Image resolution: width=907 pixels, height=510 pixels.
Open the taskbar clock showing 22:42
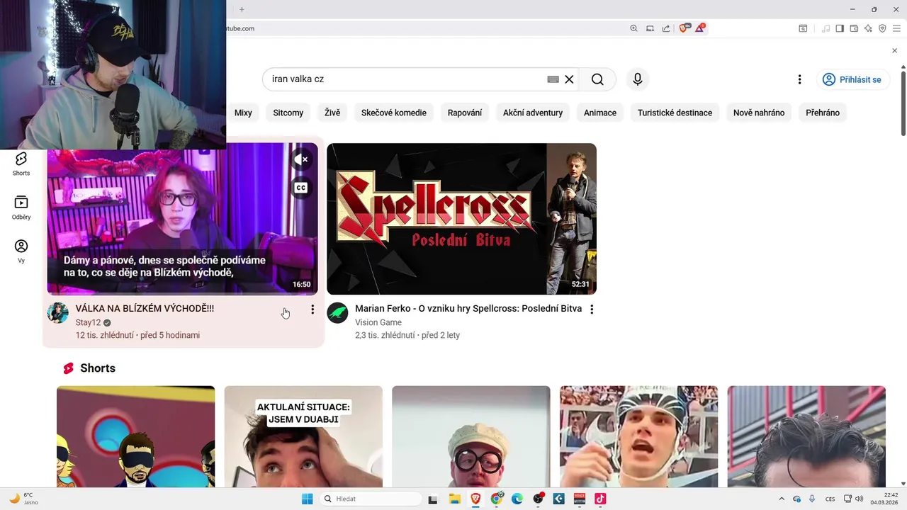tap(885, 499)
